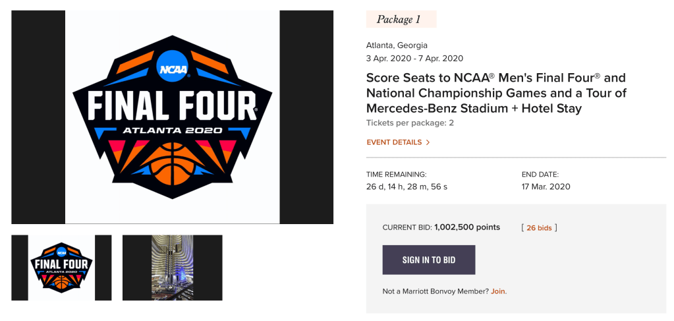This screenshot has height=321, width=674.
Task: Click the Score Seats package title heading
Action: (x=496, y=93)
